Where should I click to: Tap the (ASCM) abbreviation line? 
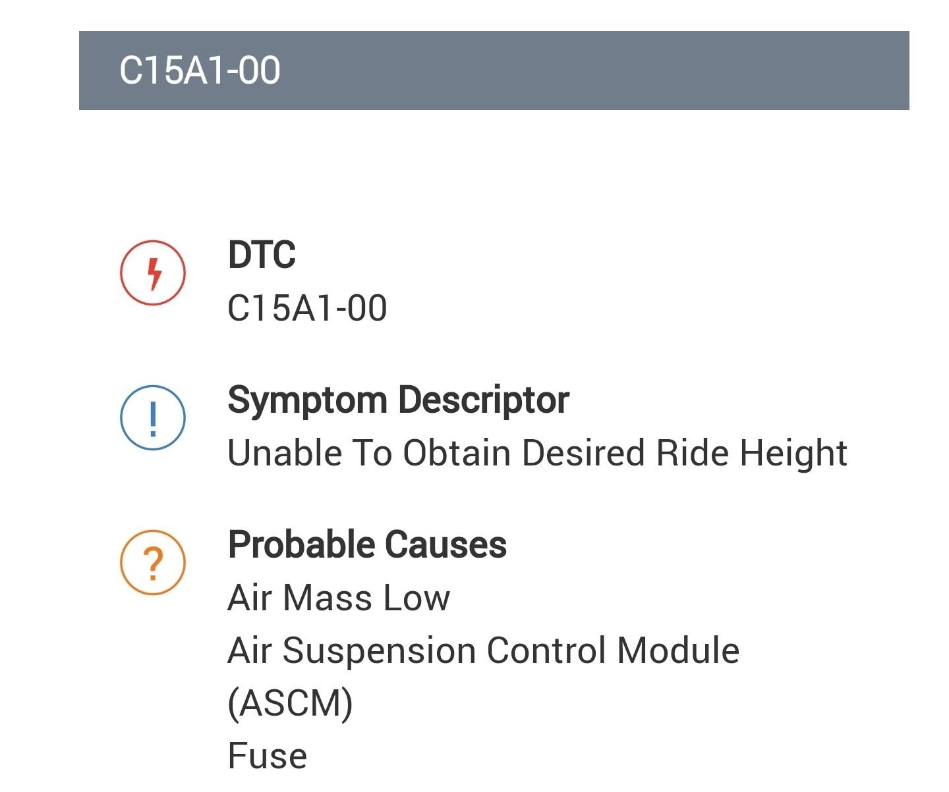[290, 703]
